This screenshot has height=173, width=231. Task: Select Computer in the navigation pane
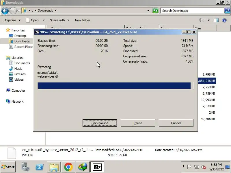[x=16, y=91]
